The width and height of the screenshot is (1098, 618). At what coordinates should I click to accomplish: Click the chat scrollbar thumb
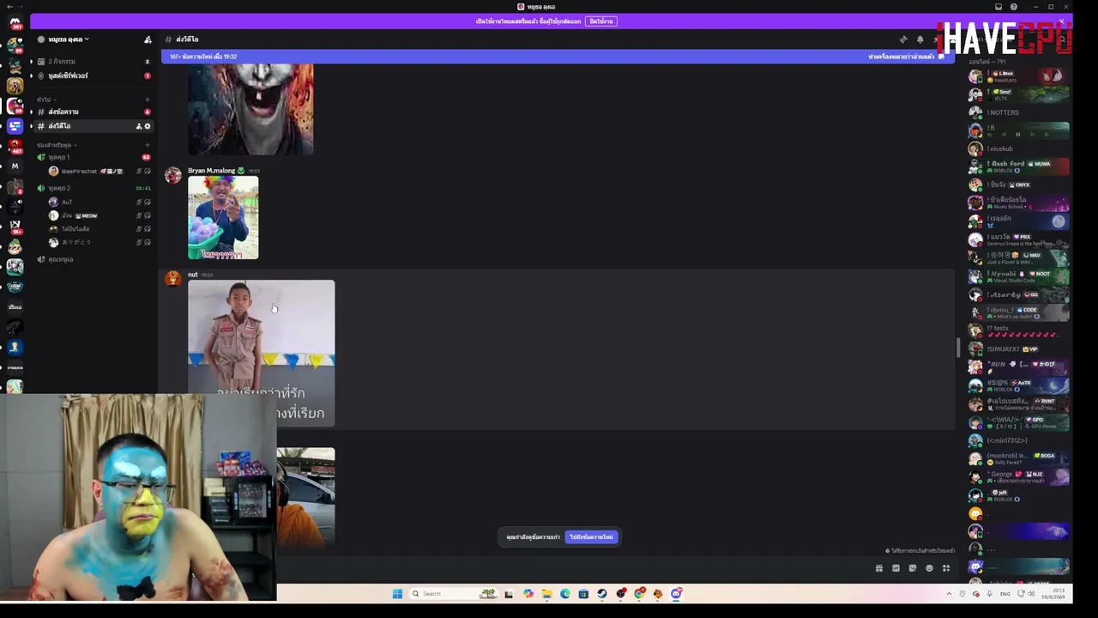[x=958, y=348]
